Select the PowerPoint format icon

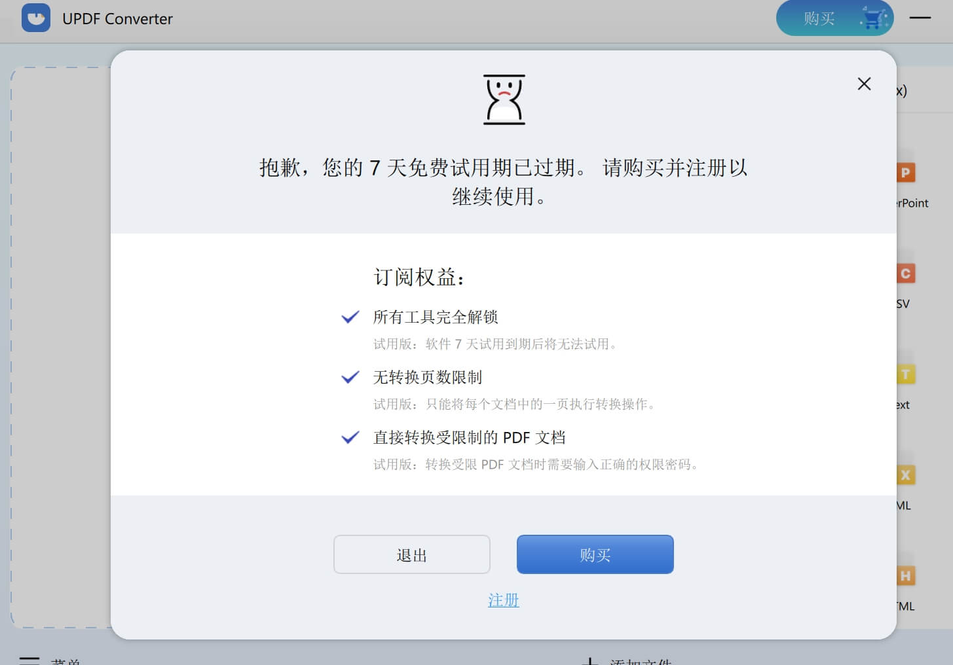coord(906,173)
